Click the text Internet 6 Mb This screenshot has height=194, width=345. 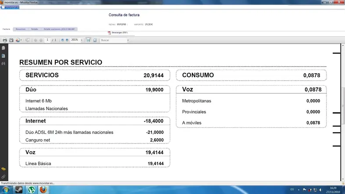pyautogui.click(x=39, y=101)
